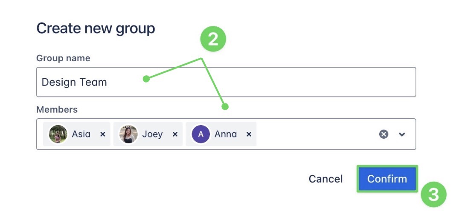This screenshot has height=211, width=453.
Task: Click the Confirm button
Action: pos(387,179)
